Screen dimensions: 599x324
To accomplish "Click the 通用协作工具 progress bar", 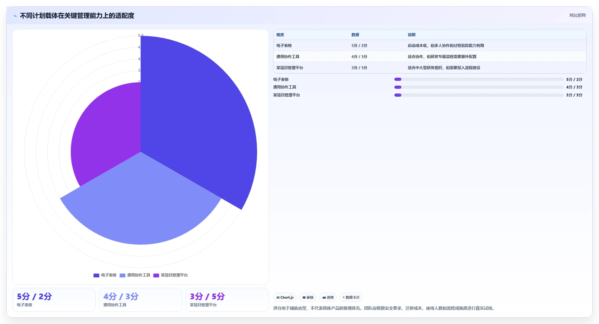I will pos(479,87).
